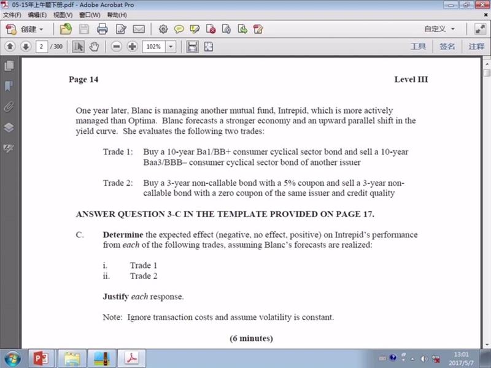Click the red form page toolbar icon
Image resolution: width=491 pixels, height=368 pixels.
click(x=258, y=29)
